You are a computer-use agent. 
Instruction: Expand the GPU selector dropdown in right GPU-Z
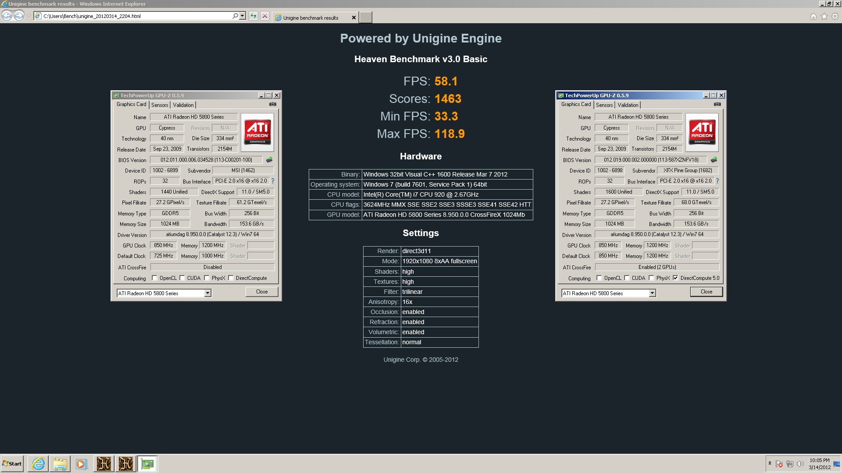coord(652,293)
